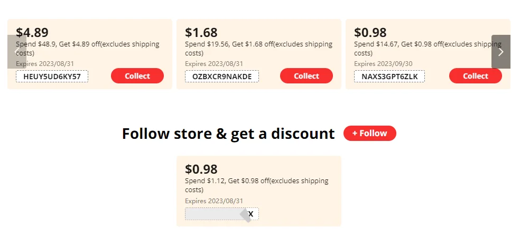Select coupon code OZBXCR9NAKDE
Viewport: 520px width, 237px height.
pyautogui.click(x=222, y=77)
